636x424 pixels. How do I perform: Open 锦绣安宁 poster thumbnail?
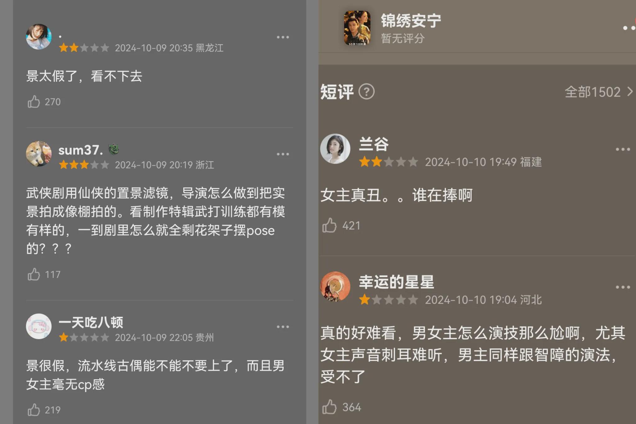pyautogui.click(x=357, y=28)
